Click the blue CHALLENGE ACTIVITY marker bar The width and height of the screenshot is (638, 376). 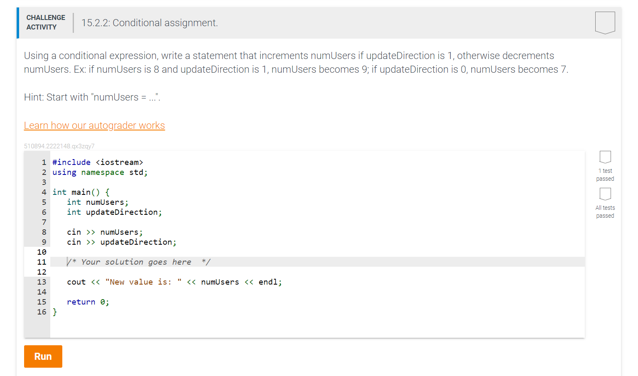click(17, 23)
